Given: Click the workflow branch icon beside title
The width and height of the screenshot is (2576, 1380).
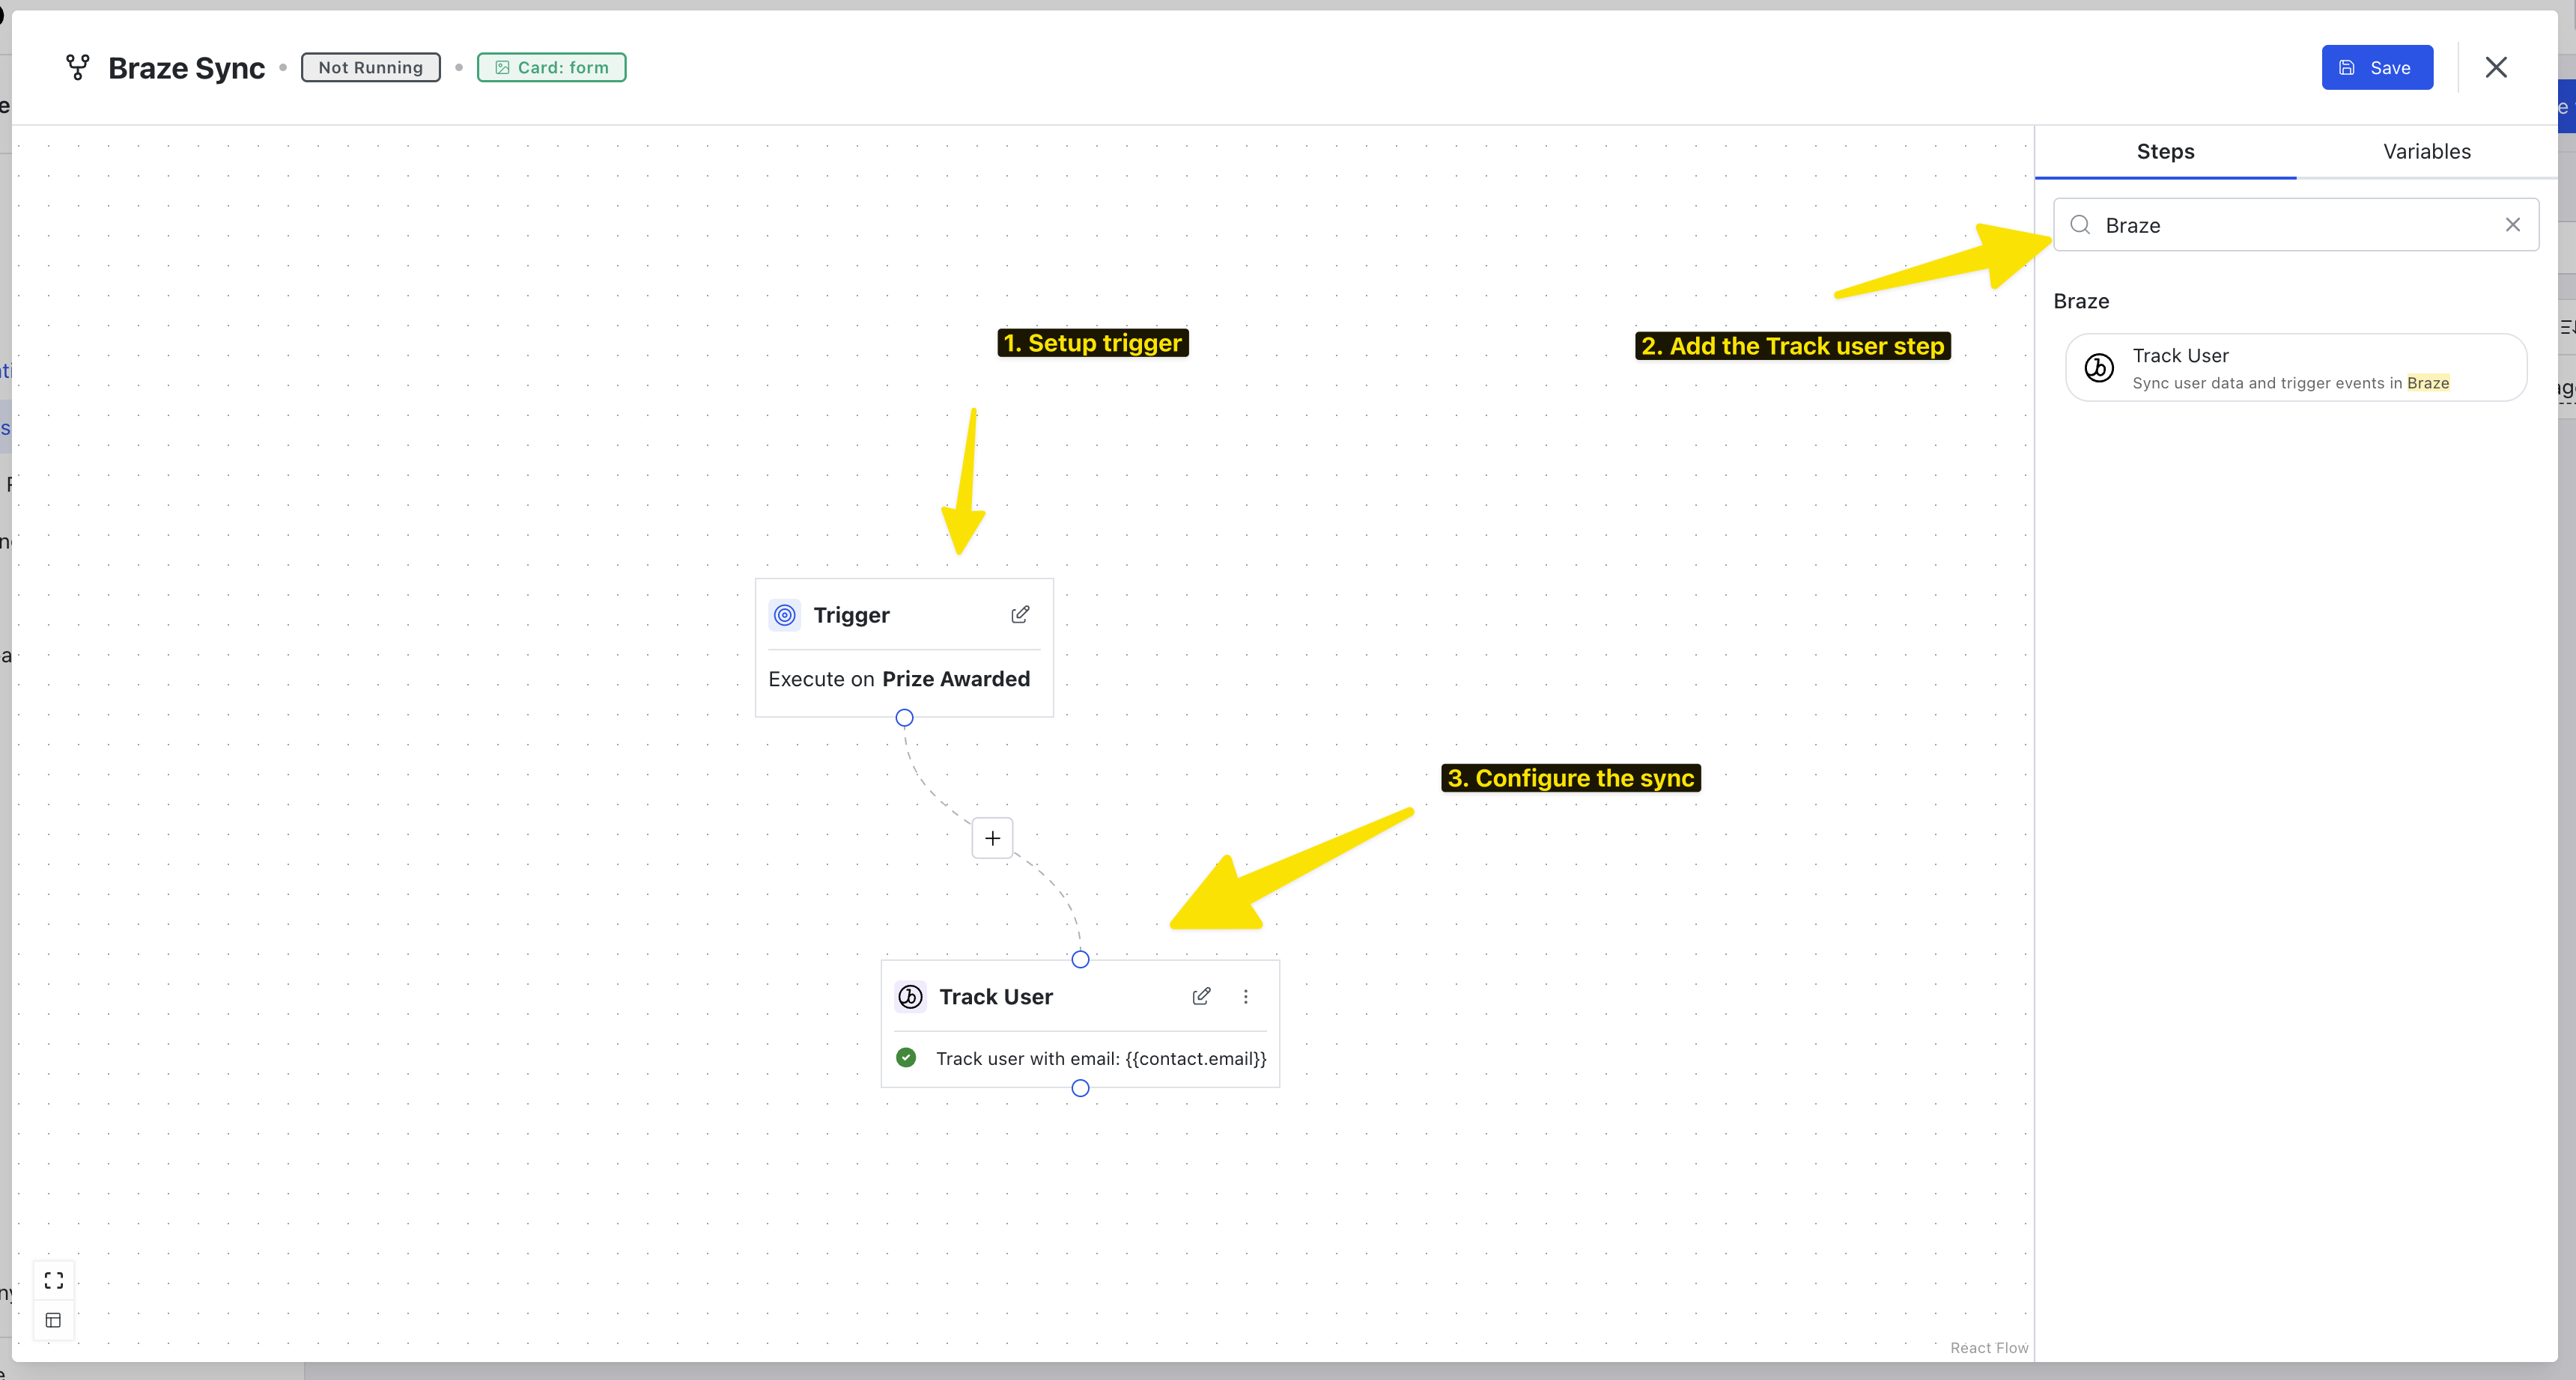Looking at the screenshot, I should (78, 67).
